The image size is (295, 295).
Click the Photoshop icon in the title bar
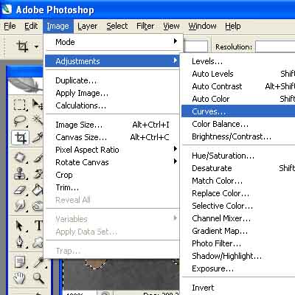(x=7, y=10)
